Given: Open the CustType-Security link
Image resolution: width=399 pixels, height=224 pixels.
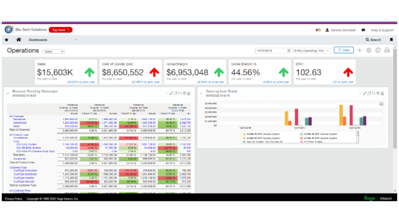Looking at the screenshot, I should (x=24, y=182).
